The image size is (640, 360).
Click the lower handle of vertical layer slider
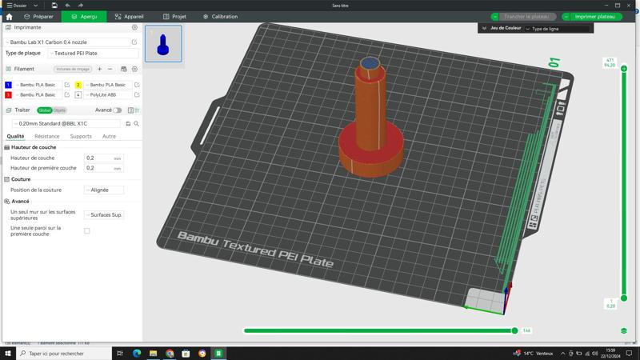pyautogui.click(x=624, y=298)
